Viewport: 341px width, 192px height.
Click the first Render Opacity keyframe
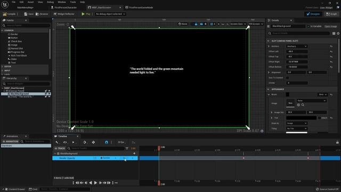[243, 158]
